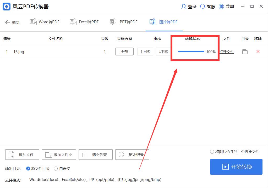The width and height of the screenshot is (268, 188).
Task: Click the 添加文件 add file icon
Action: click(x=11, y=154)
